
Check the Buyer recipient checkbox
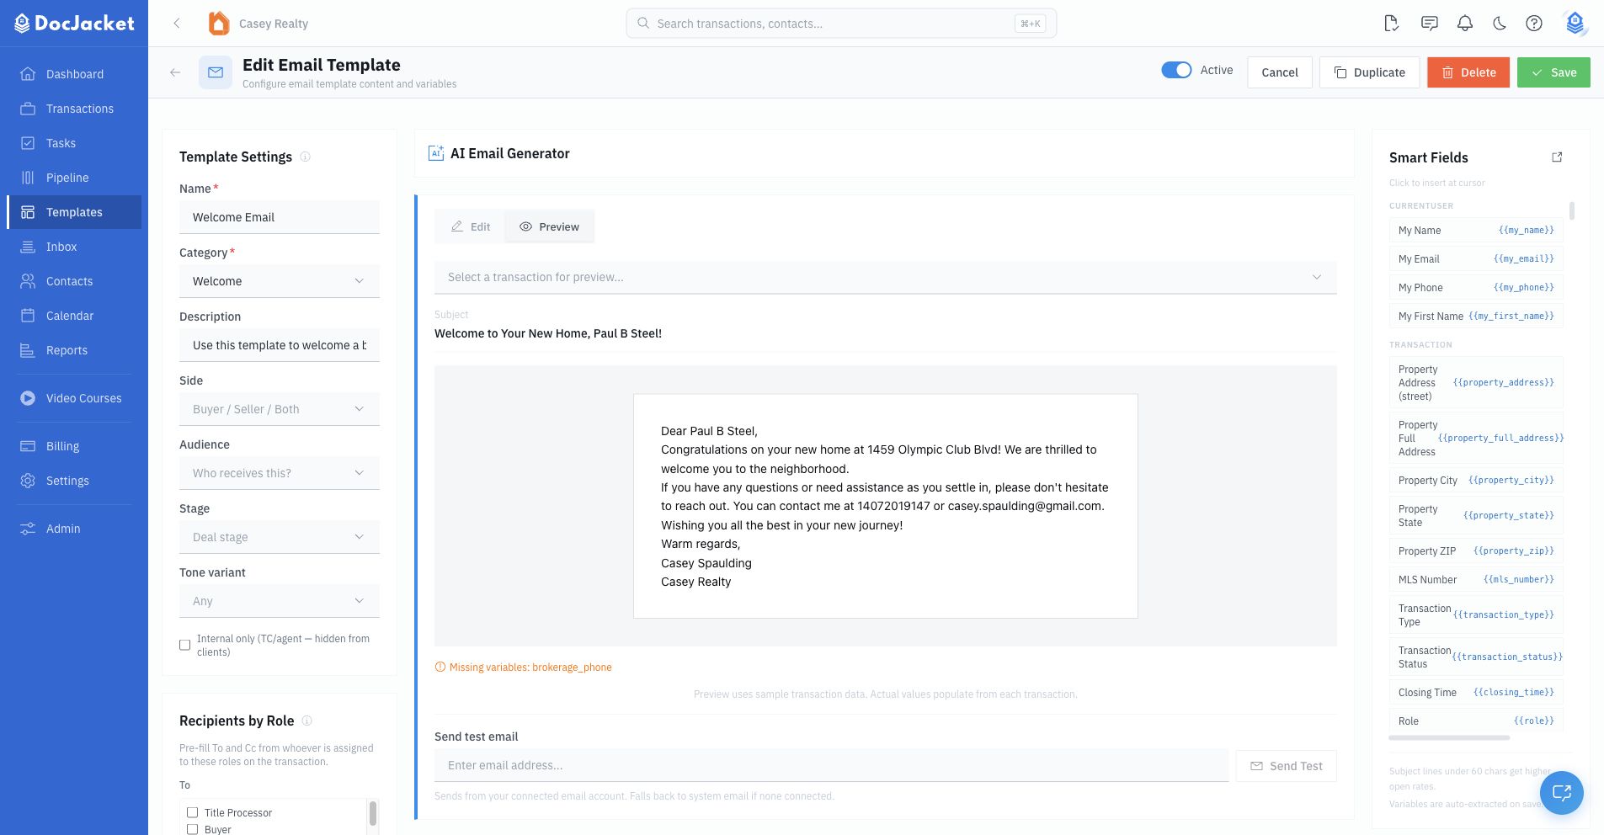tap(192, 829)
